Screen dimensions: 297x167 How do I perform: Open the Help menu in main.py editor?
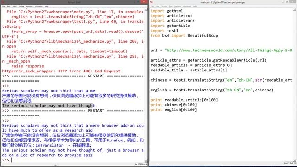195,6
